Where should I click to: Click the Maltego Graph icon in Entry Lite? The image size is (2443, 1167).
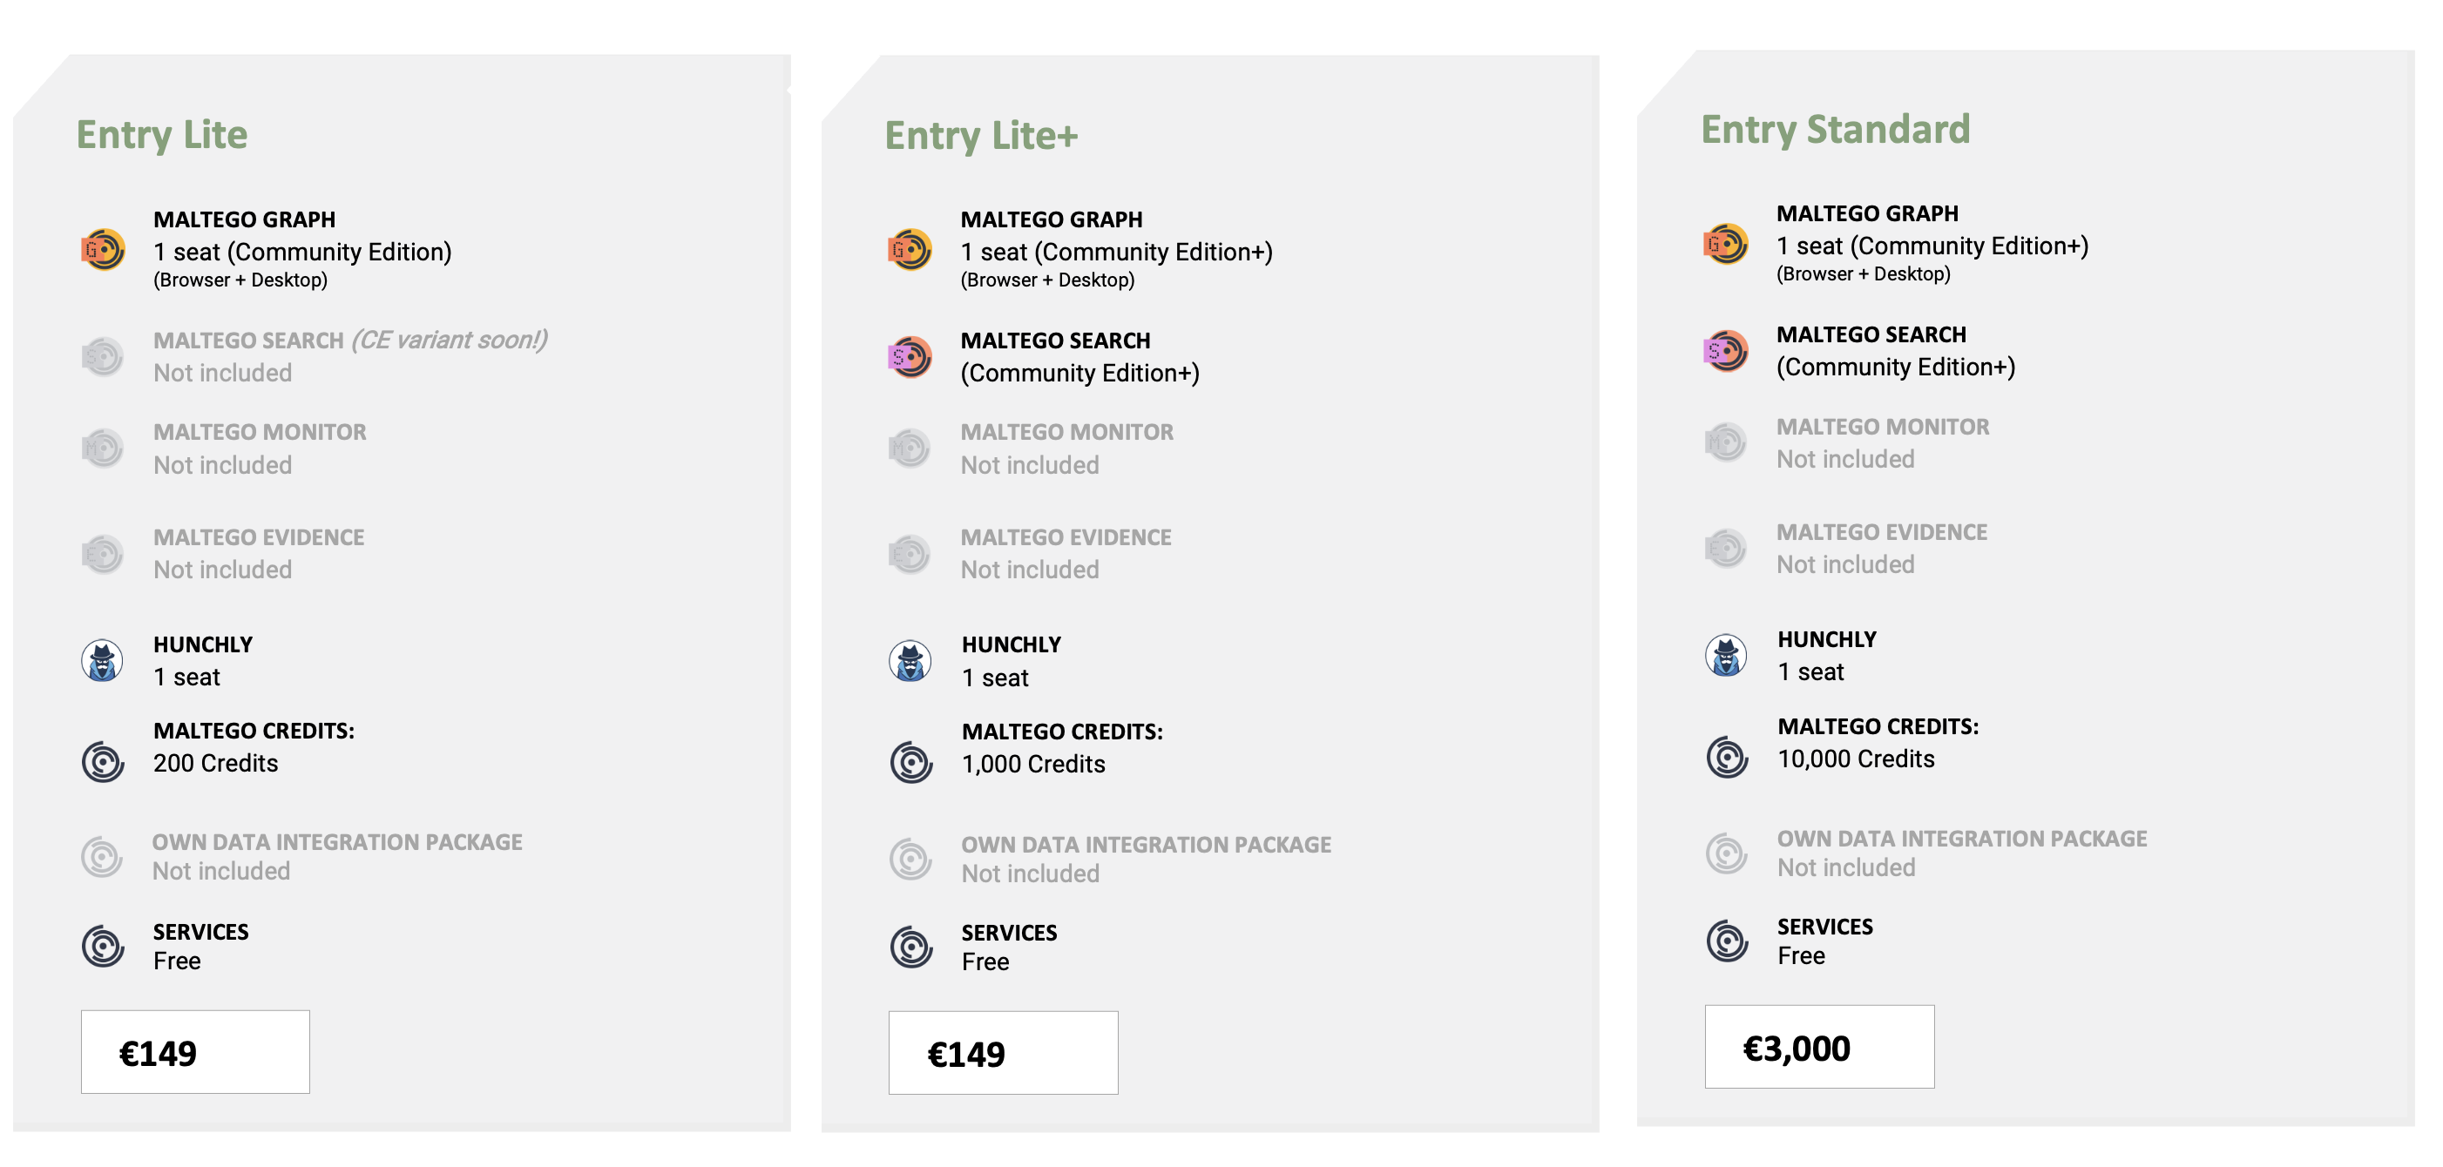point(103,250)
